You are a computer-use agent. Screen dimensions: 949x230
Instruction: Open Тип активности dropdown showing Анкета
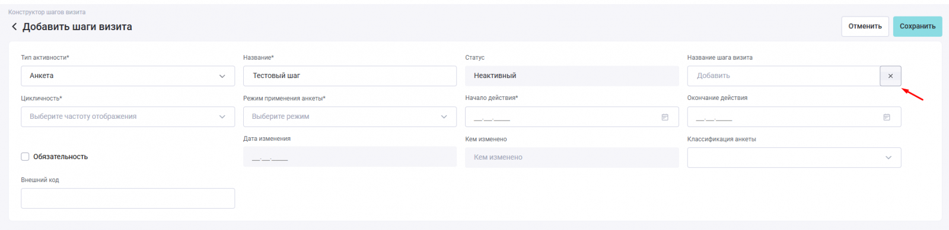pyautogui.click(x=128, y=76)
